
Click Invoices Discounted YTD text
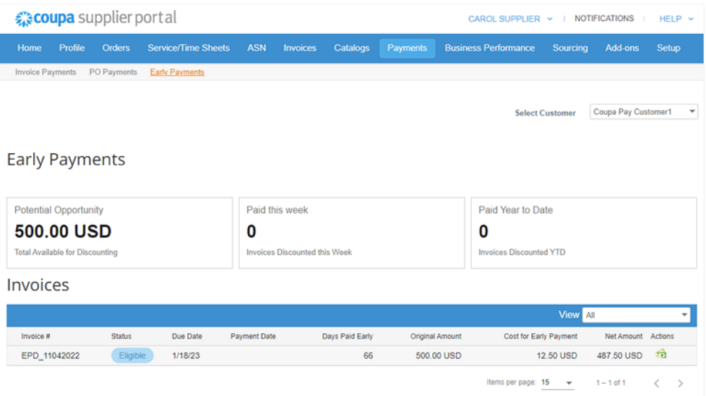click(522, 252)
